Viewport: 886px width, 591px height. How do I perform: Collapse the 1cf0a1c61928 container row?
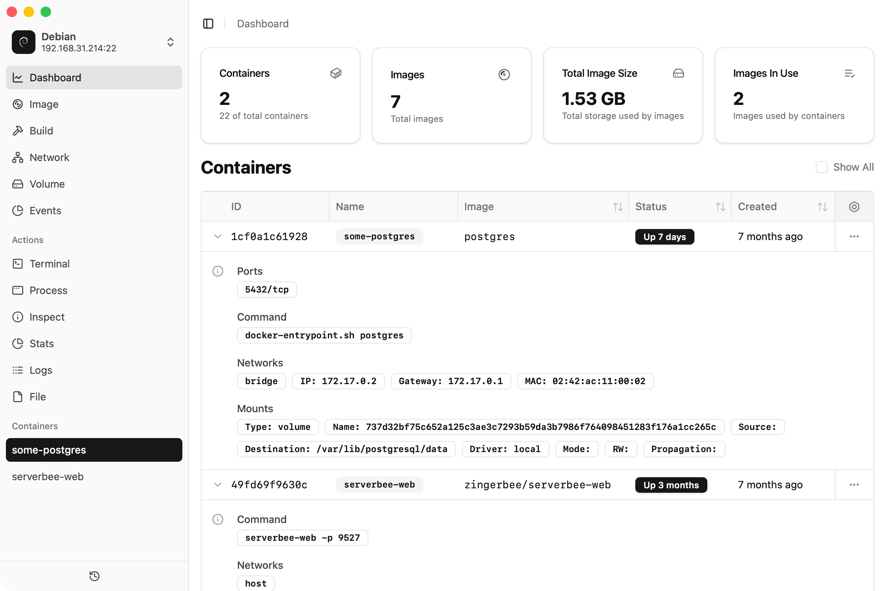(x=217, y=236)
